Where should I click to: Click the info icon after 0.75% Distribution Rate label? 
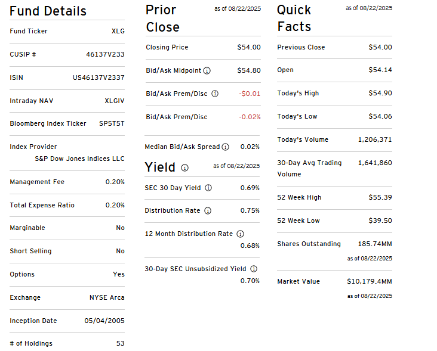click(x=208, y=210)
